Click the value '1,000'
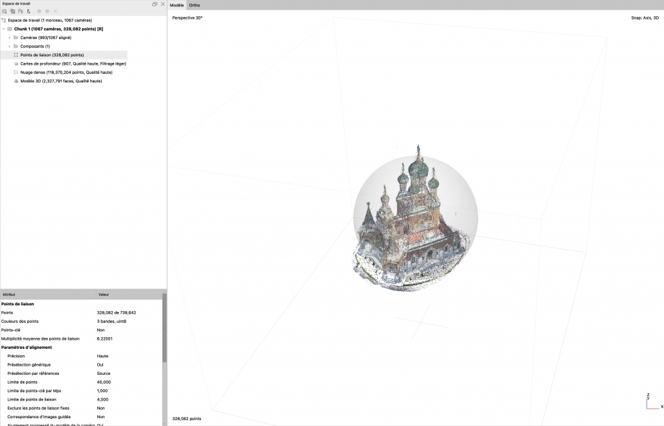The height and width of the screenshot is (426, 664). pyautogui.click(x=102, y=391)
